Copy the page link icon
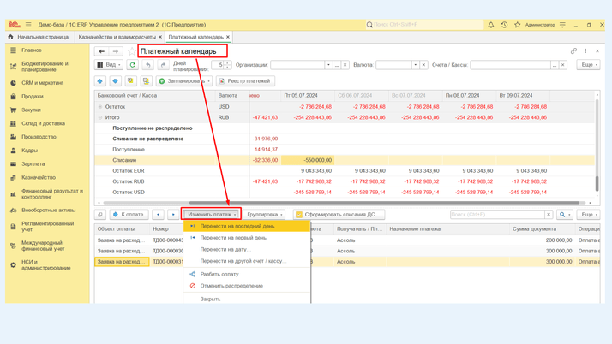This screenshot has width=612, height=344. click(573, 51)
